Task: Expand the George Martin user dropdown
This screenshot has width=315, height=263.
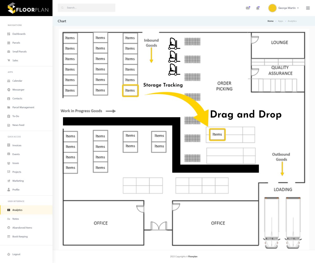Action: [x=288, y=8]
